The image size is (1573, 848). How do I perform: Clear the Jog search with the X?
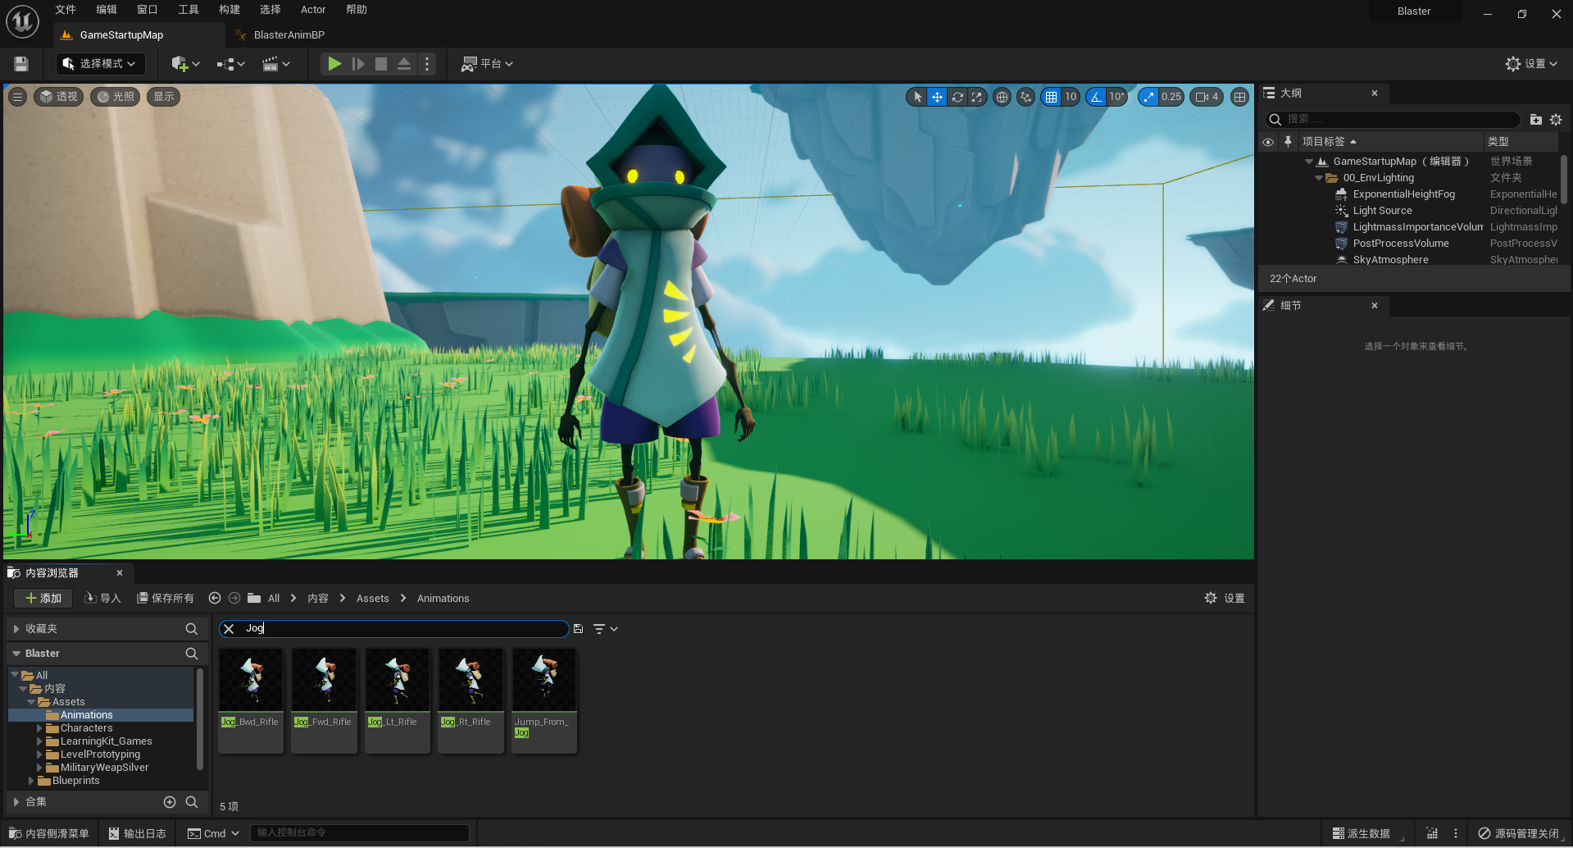[x=230, y=629]
